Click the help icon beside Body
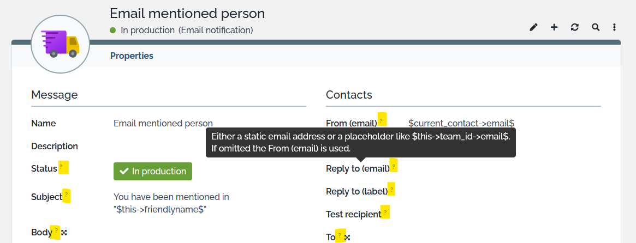The width and height of the screenshot is (636, 243). click(56, 232)
